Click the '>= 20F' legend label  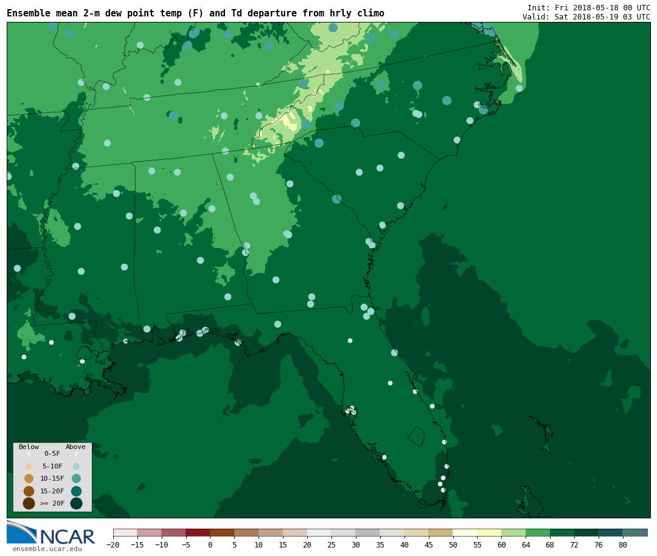pyautogui.click(x=52, y=503)
